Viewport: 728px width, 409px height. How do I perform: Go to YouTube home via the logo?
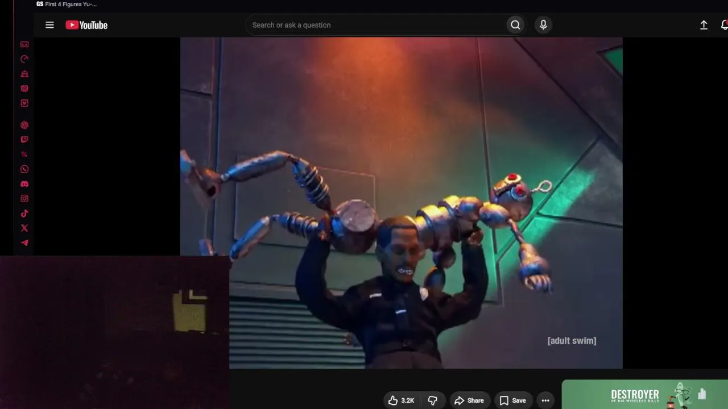[86, 25]
